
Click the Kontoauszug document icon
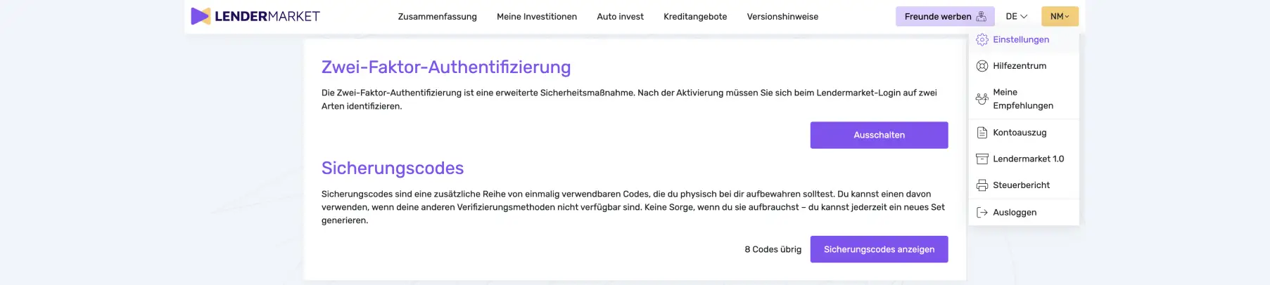(x=982, y=133)
